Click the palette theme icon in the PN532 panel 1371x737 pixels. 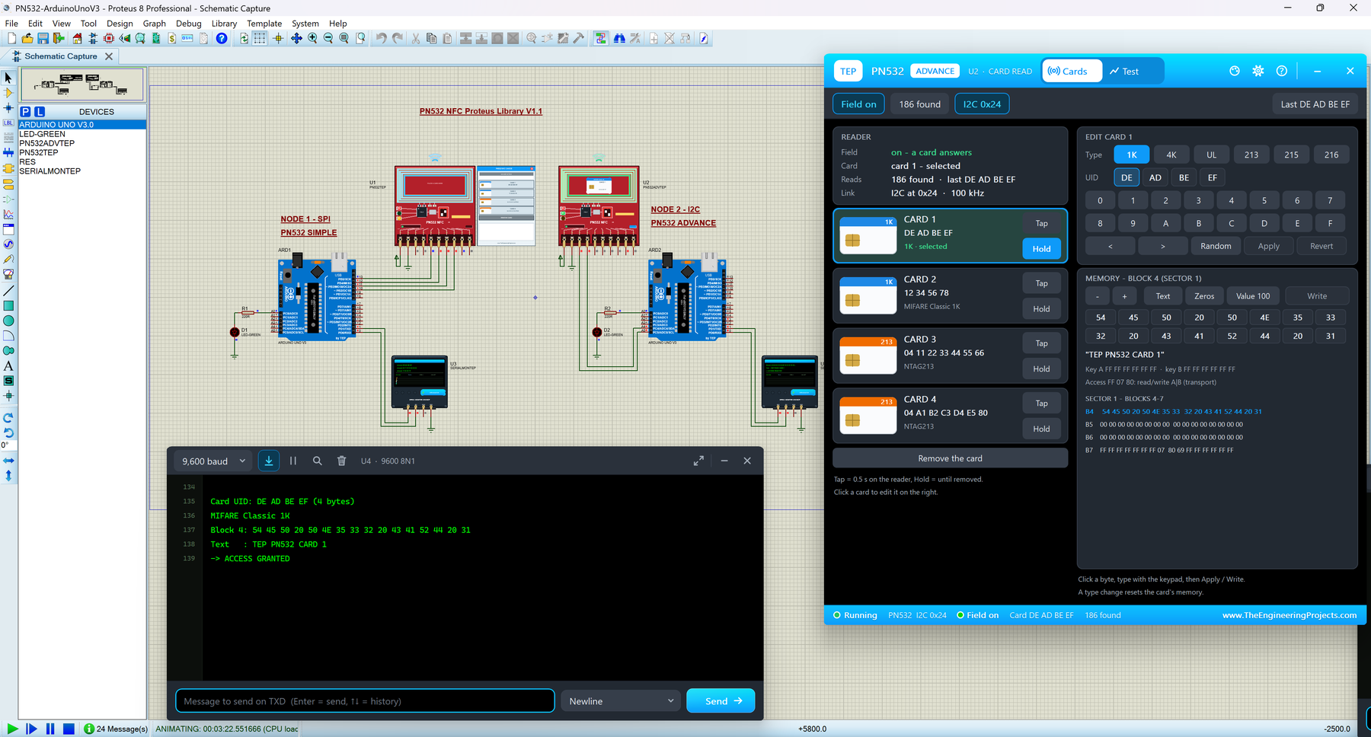click(x=1235, y=71)
